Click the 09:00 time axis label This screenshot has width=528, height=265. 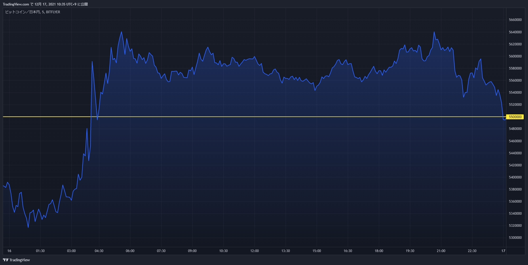tap(192, 251)
